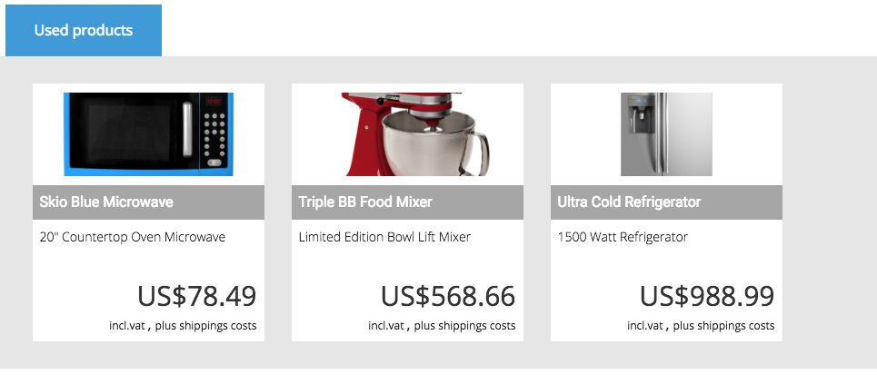Screen dimensions: 877x384
Task: Open the Used products tab
Action: [84, 30]
